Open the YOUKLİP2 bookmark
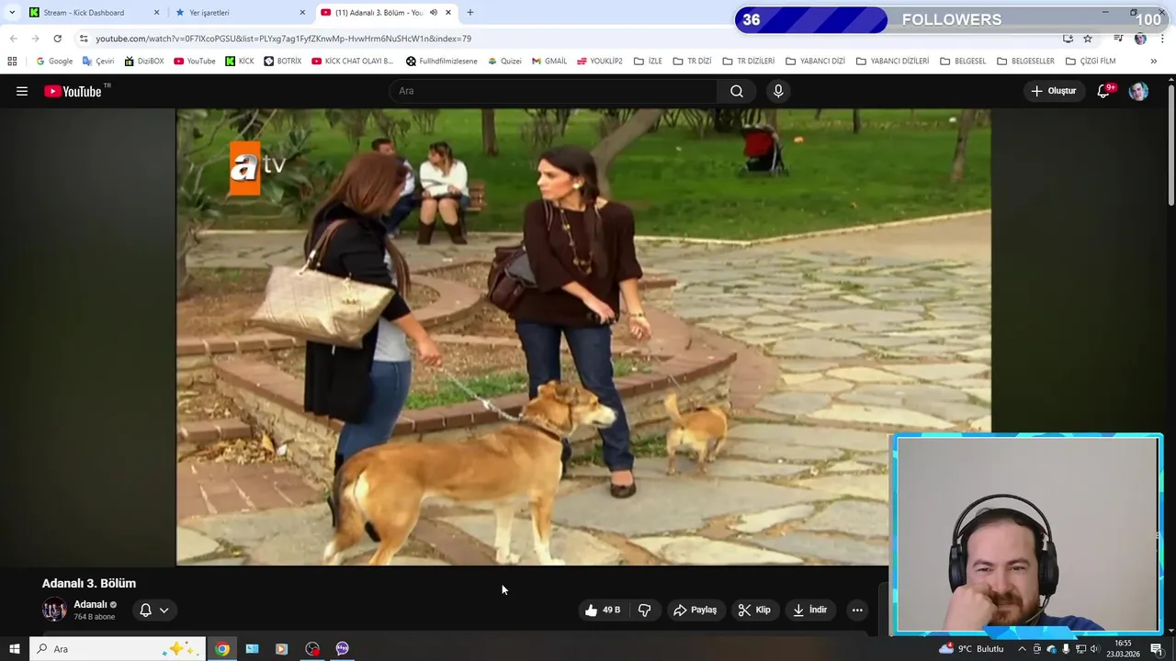Screen dimensions: 1176x661 [600, 62]
